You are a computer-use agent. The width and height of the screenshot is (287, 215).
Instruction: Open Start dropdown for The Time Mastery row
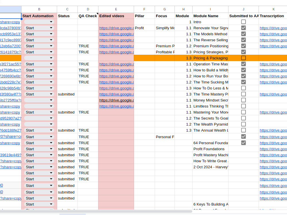[x=39, y=94]
